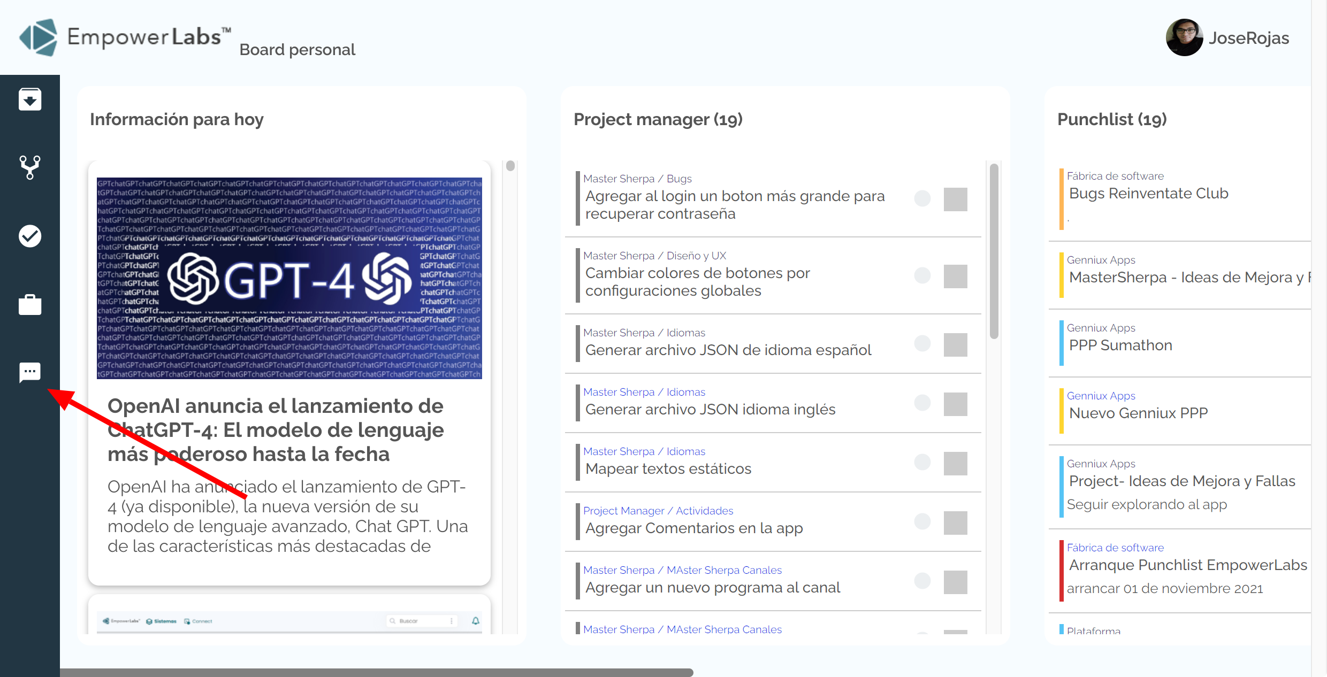This screenshot has width=1327, height=677.
Task: Toggle the circle for 'Agregar un nuevo programa al canal'
Action: tap(922, 581)
